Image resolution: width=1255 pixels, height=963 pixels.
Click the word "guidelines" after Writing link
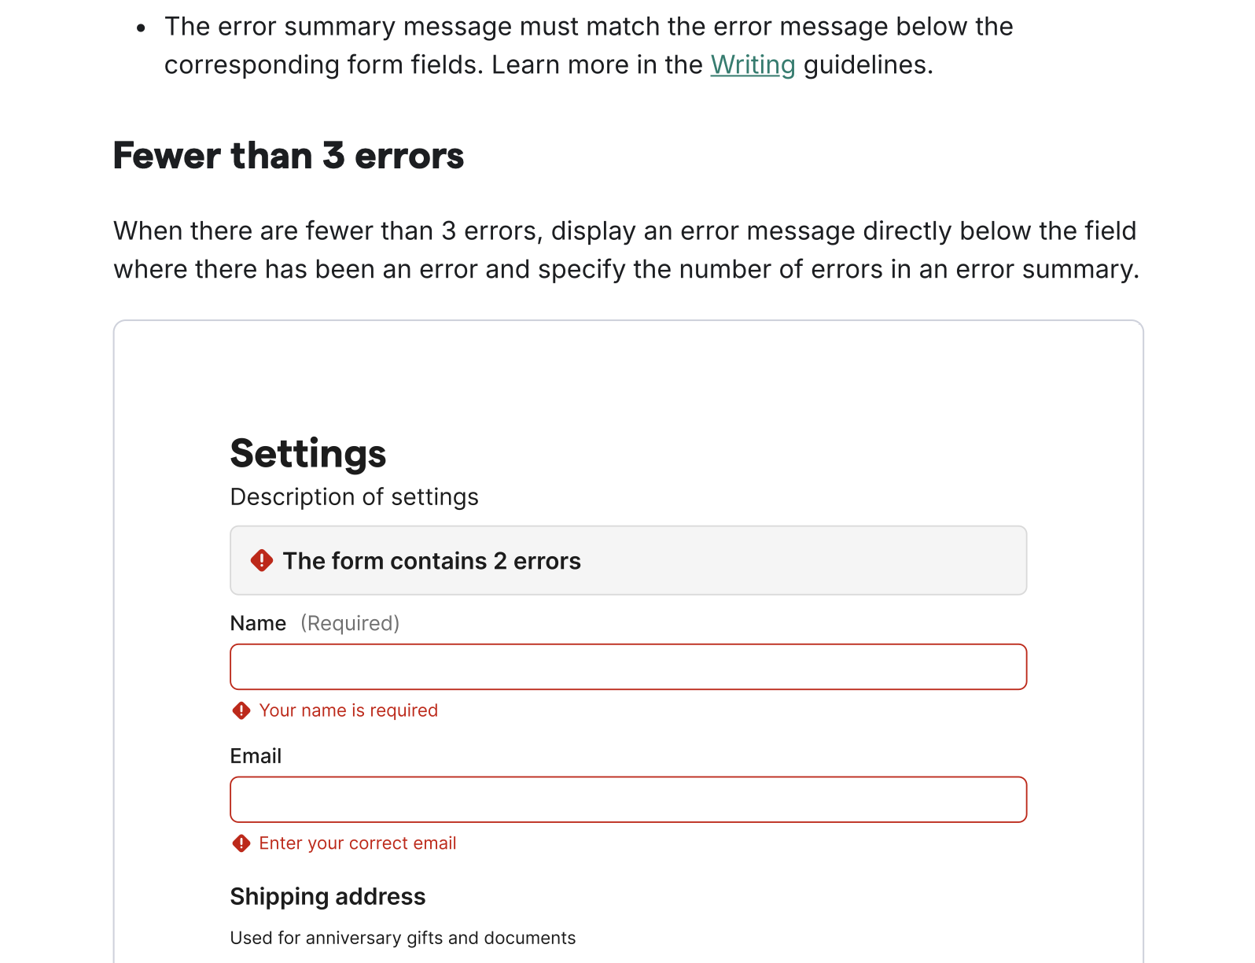tap(867, 65)
